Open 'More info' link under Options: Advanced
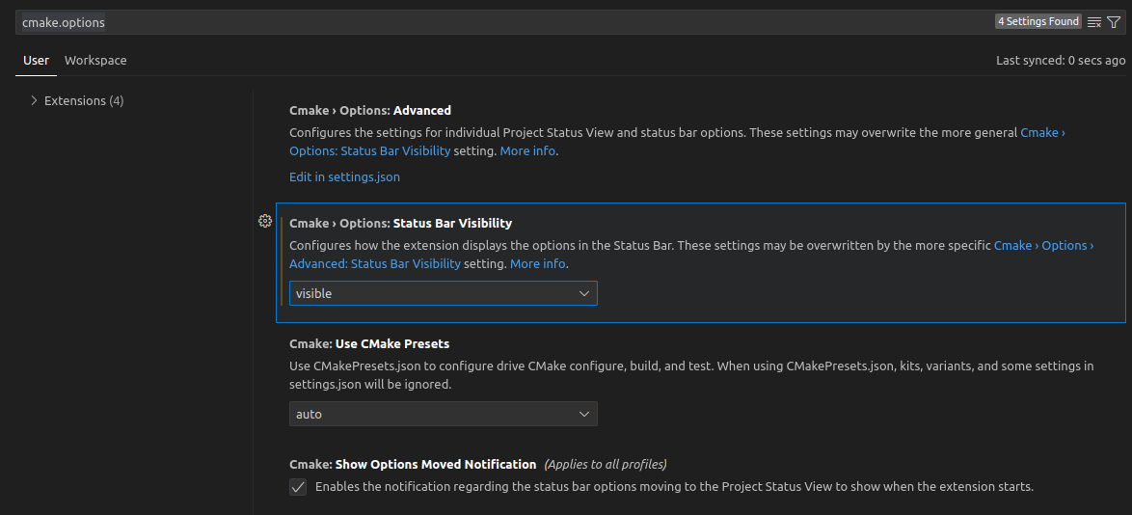Screen dimensions: 1132x515 527,151
